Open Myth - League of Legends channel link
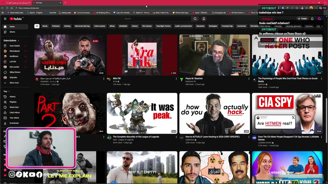 pyautogui.click(x=123, y=140)
